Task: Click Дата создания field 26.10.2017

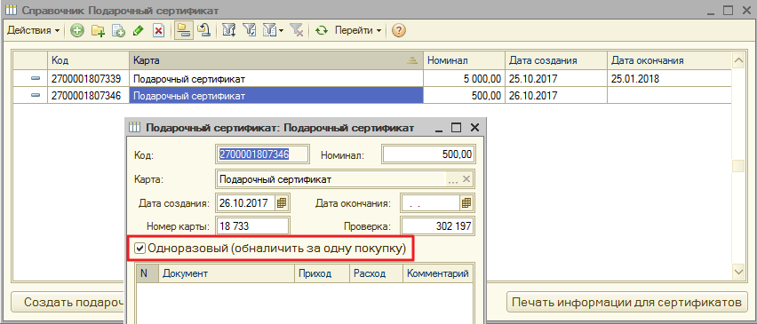Action: tap(246, 203)
